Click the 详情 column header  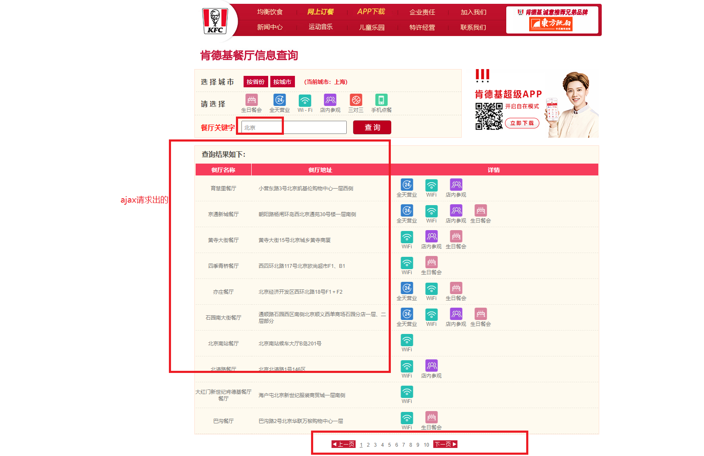(494, 170)
